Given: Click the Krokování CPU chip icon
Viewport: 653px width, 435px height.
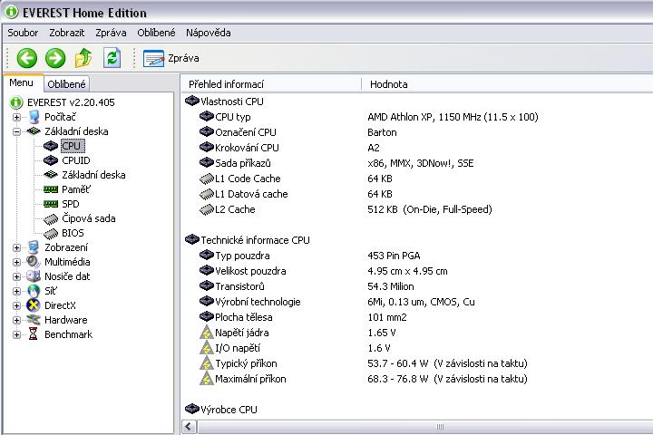Looking at the screenshot, I should point(206,147).
